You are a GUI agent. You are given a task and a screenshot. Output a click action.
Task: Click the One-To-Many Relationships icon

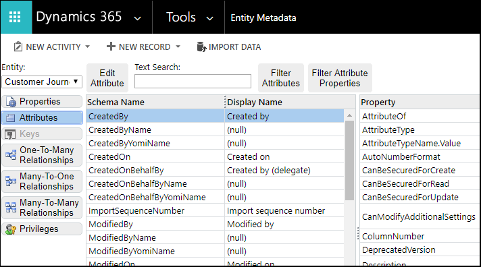(x=11, y=155)
